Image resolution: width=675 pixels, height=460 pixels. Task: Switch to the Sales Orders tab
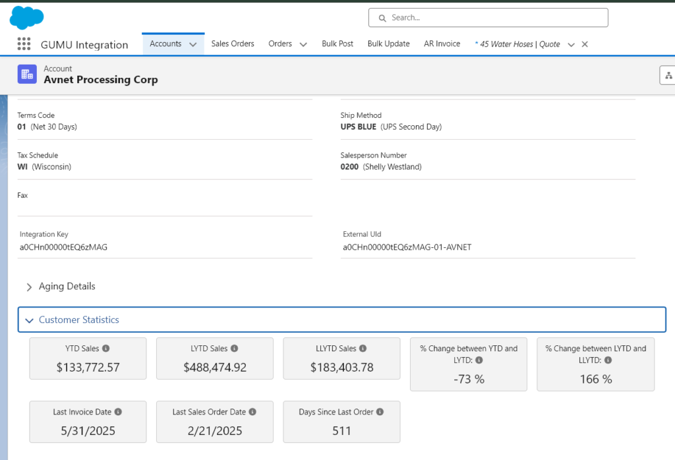[x=233, y=43]
